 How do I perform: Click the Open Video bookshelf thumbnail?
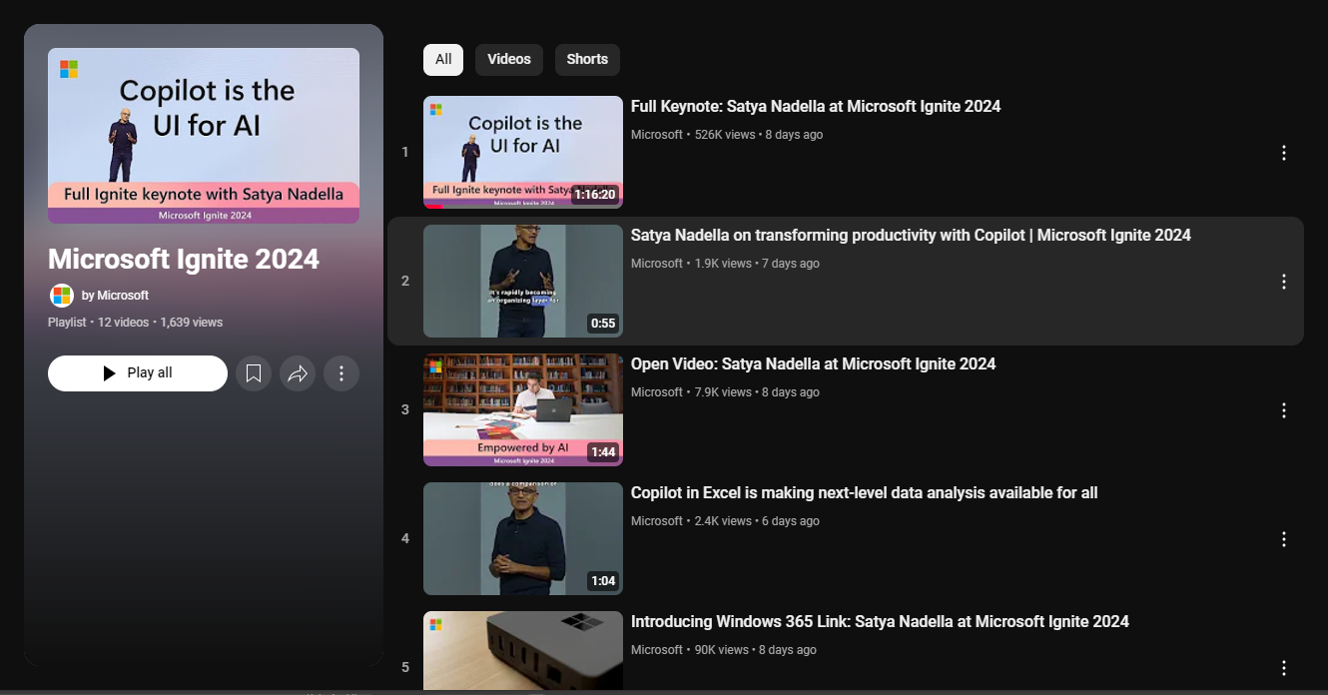523,409
